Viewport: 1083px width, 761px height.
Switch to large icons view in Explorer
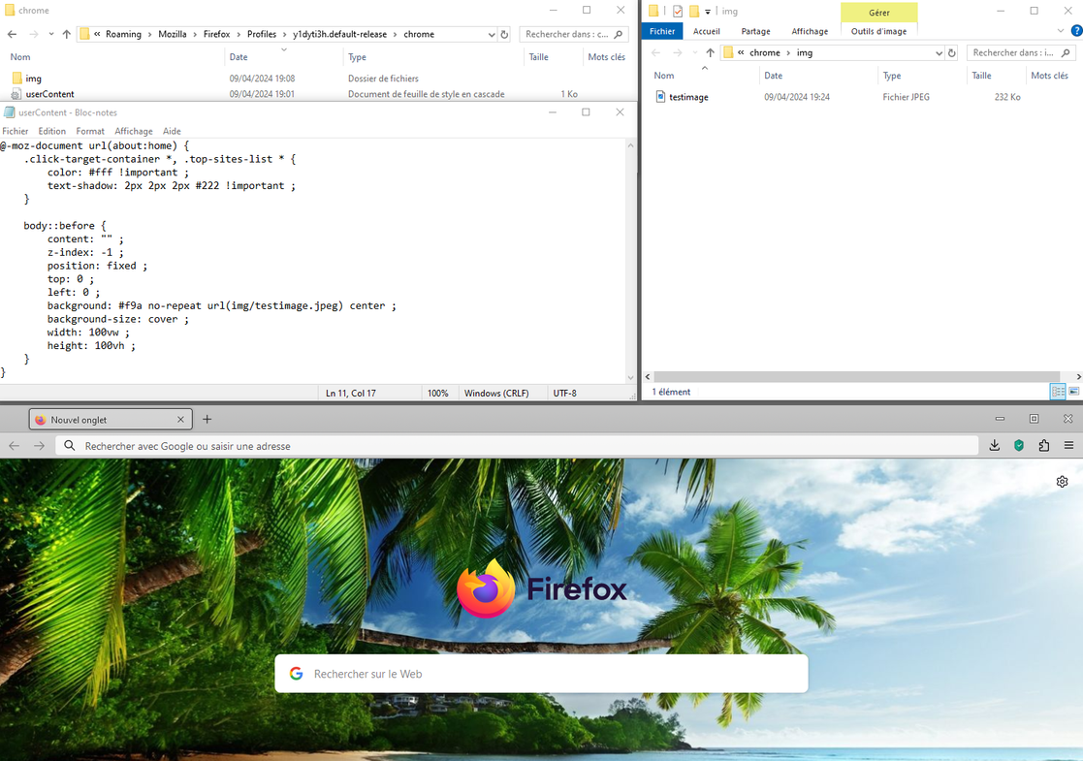[1073, 392]
